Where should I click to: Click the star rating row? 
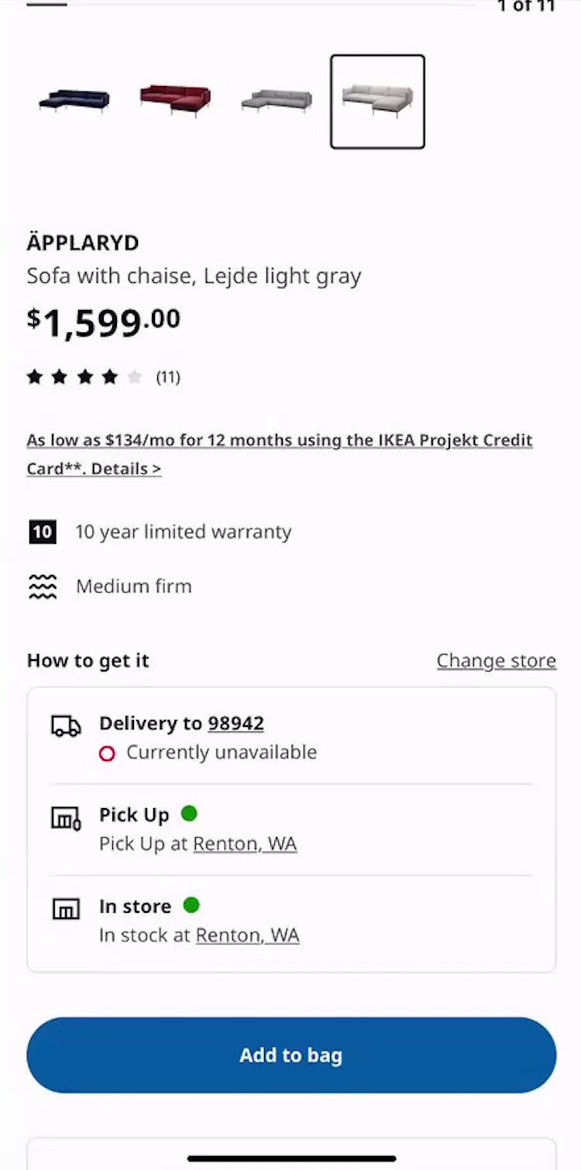tap(84, 377)
